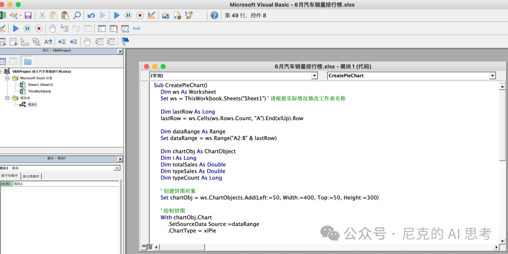
Task: Save the workbook with the floppy disk icon
Action: (28, 15)
